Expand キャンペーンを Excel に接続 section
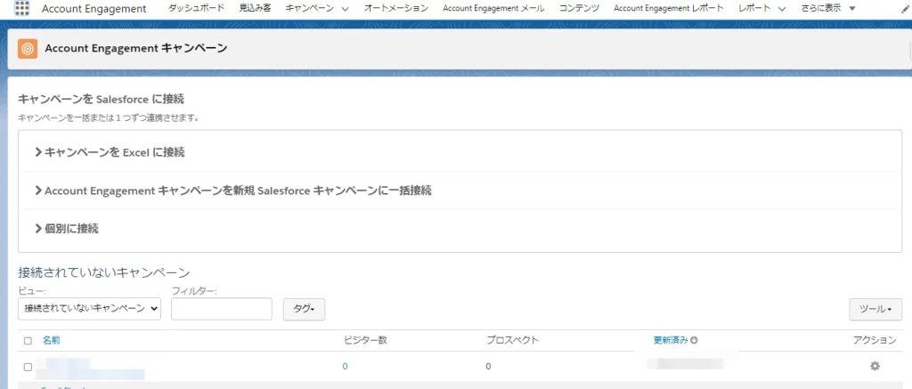Image resolution: width=912 pixels, height=389 pixels. point(110,152)
